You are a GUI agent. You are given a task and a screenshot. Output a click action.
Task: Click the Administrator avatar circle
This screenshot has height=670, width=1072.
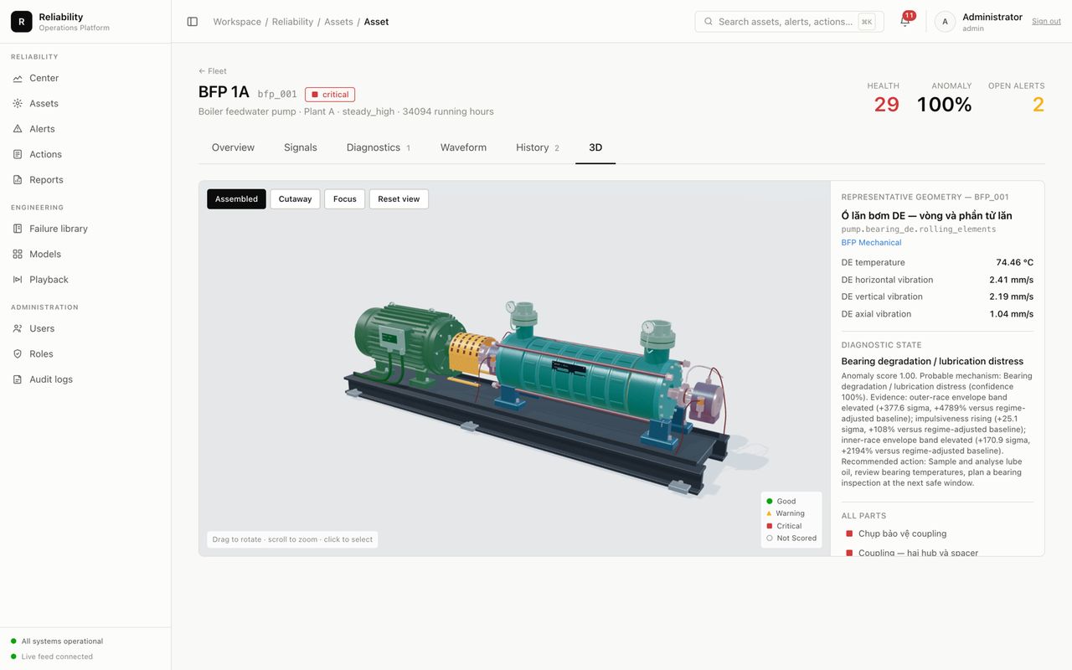click(946, 22)
